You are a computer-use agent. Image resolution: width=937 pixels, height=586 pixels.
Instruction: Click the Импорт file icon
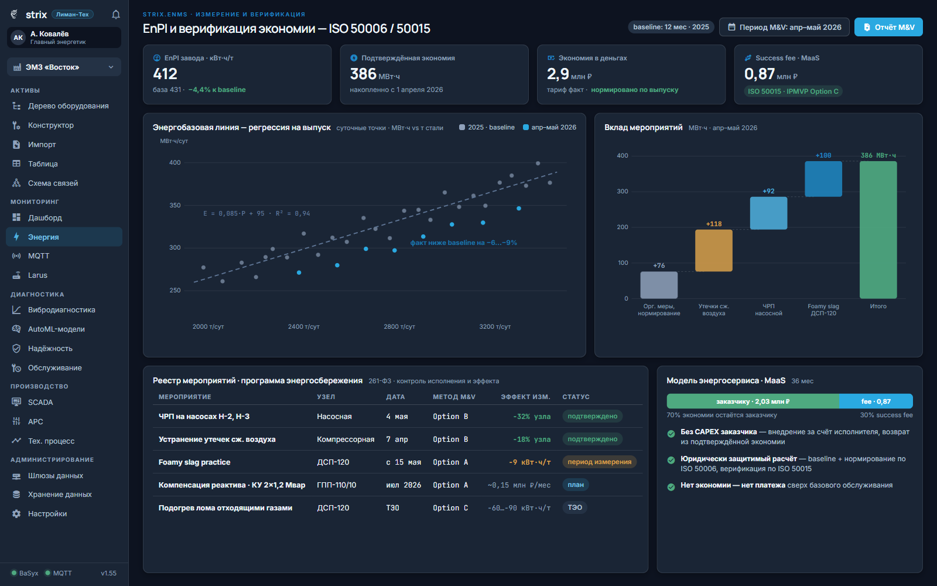coord(16,145)
